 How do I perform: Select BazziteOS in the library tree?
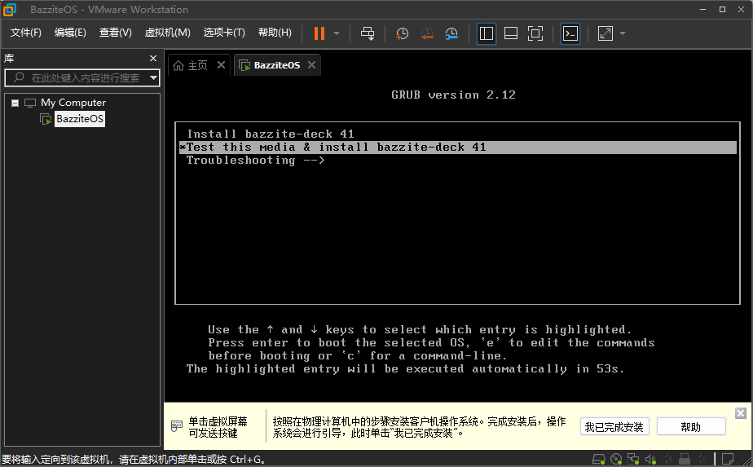pos(80,119)
